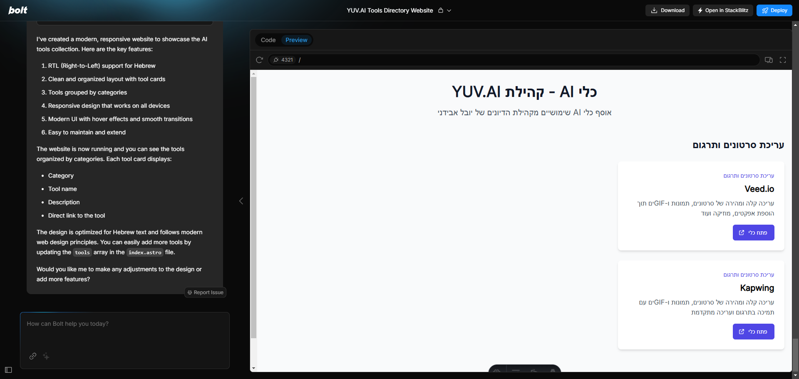Select the Preview tab
Viewport: 799px width, 379px height.
(x=296, y=40)
